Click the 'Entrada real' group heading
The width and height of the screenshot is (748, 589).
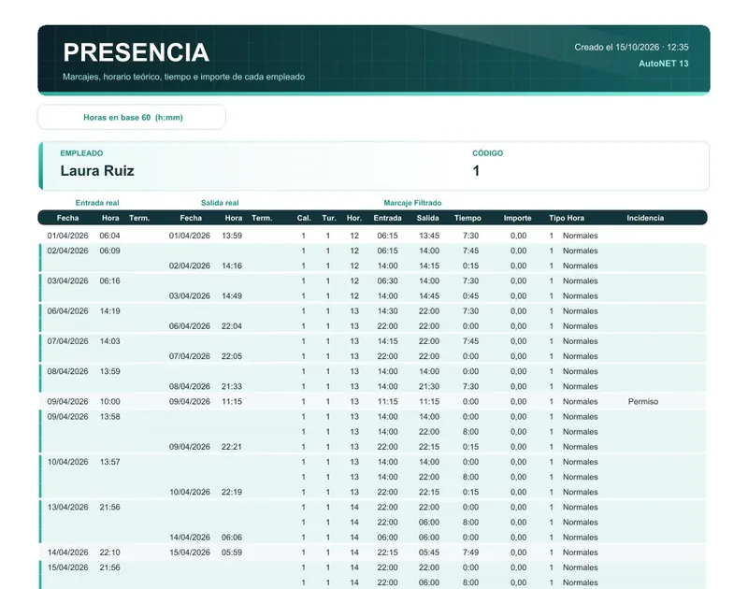[97, 203]
